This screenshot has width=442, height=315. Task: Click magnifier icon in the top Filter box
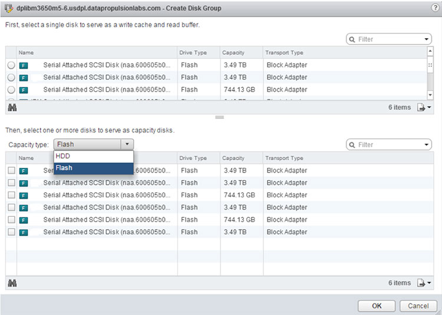click(353, 39)
